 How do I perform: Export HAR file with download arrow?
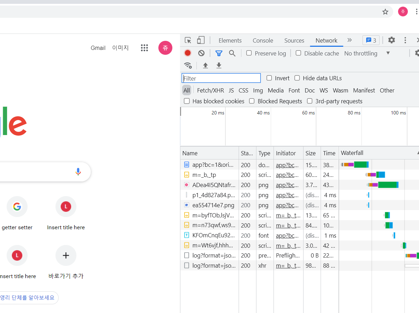pos(219,65)
